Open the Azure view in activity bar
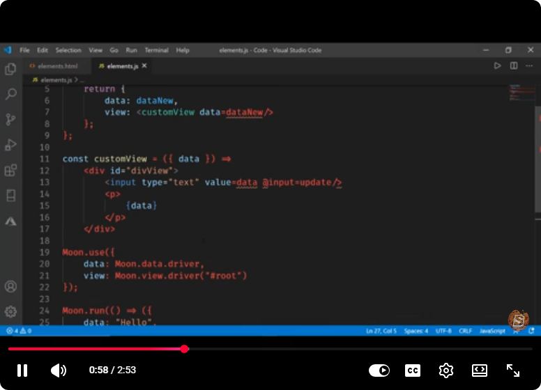 10,221
